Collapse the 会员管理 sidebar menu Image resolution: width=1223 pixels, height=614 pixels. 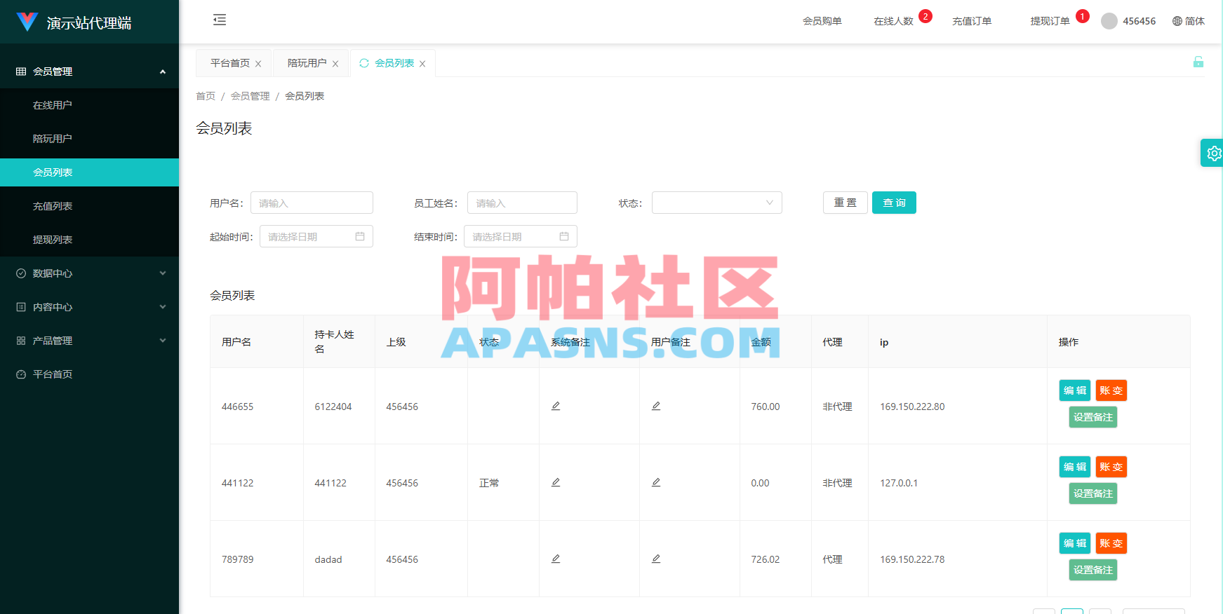pyautogui.click(x=89, y=71)
